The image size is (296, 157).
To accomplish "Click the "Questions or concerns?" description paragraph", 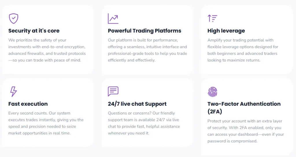I will coord(144,123).
